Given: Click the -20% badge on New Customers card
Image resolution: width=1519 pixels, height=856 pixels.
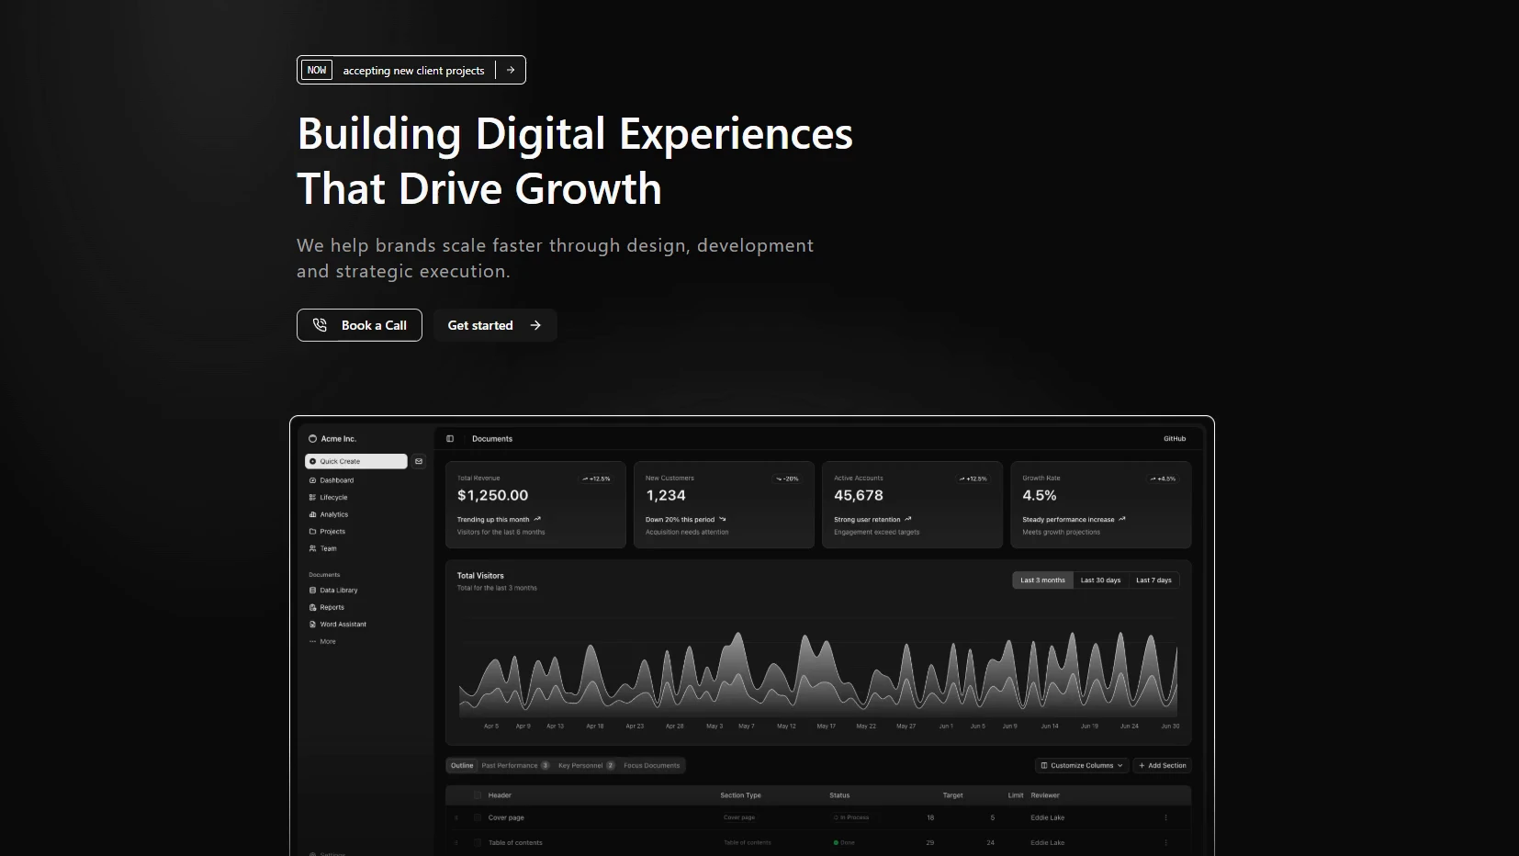Looking at the screenshot, I should click(787, 479).
